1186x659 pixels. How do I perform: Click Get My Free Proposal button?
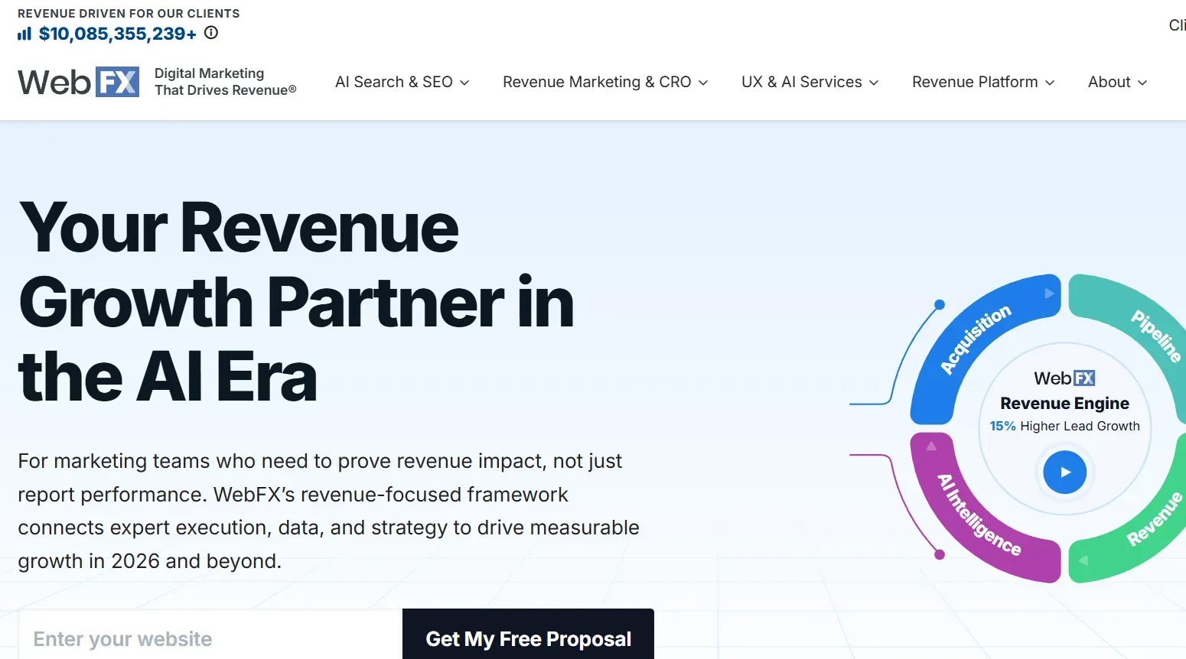coord(528,635)
